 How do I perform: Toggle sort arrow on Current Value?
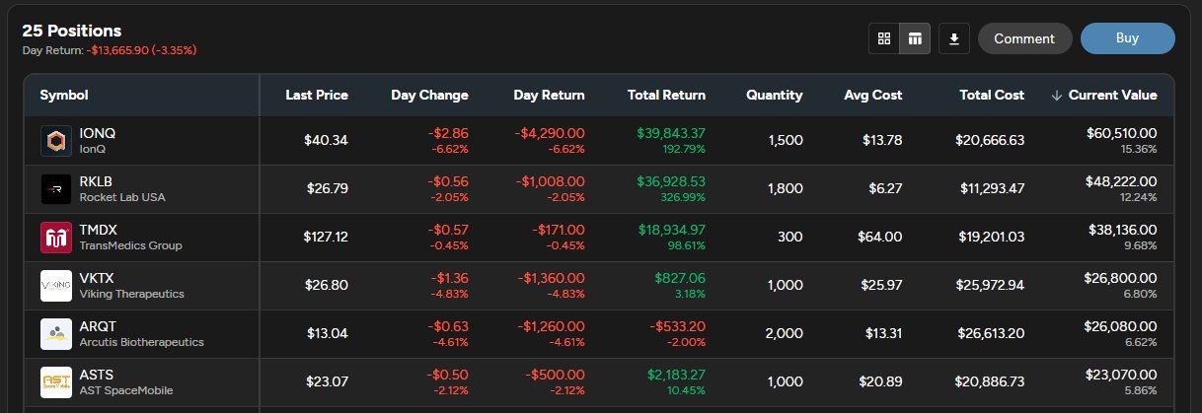[x=1057, y=96]
